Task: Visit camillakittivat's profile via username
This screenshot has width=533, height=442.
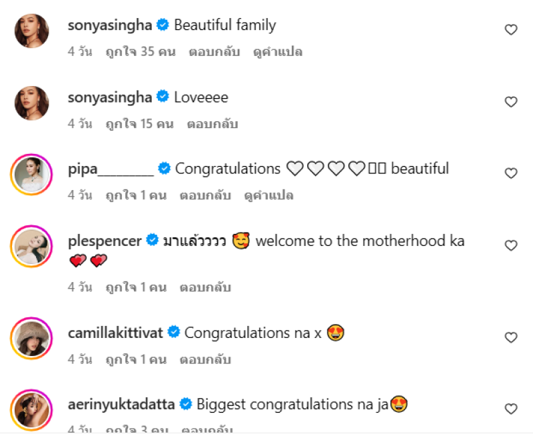Action: [115, 333]
